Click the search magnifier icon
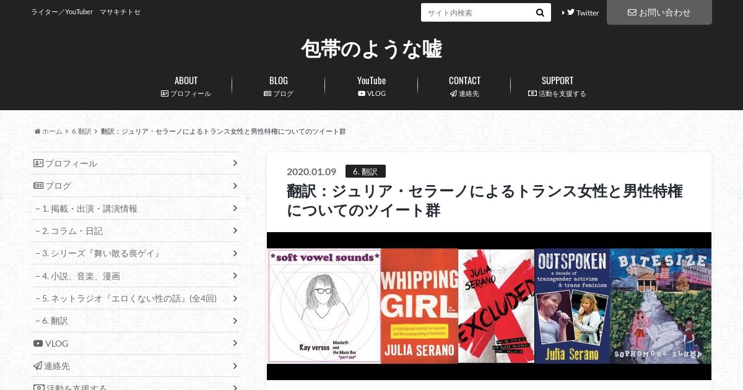 [x=540, y=12]
